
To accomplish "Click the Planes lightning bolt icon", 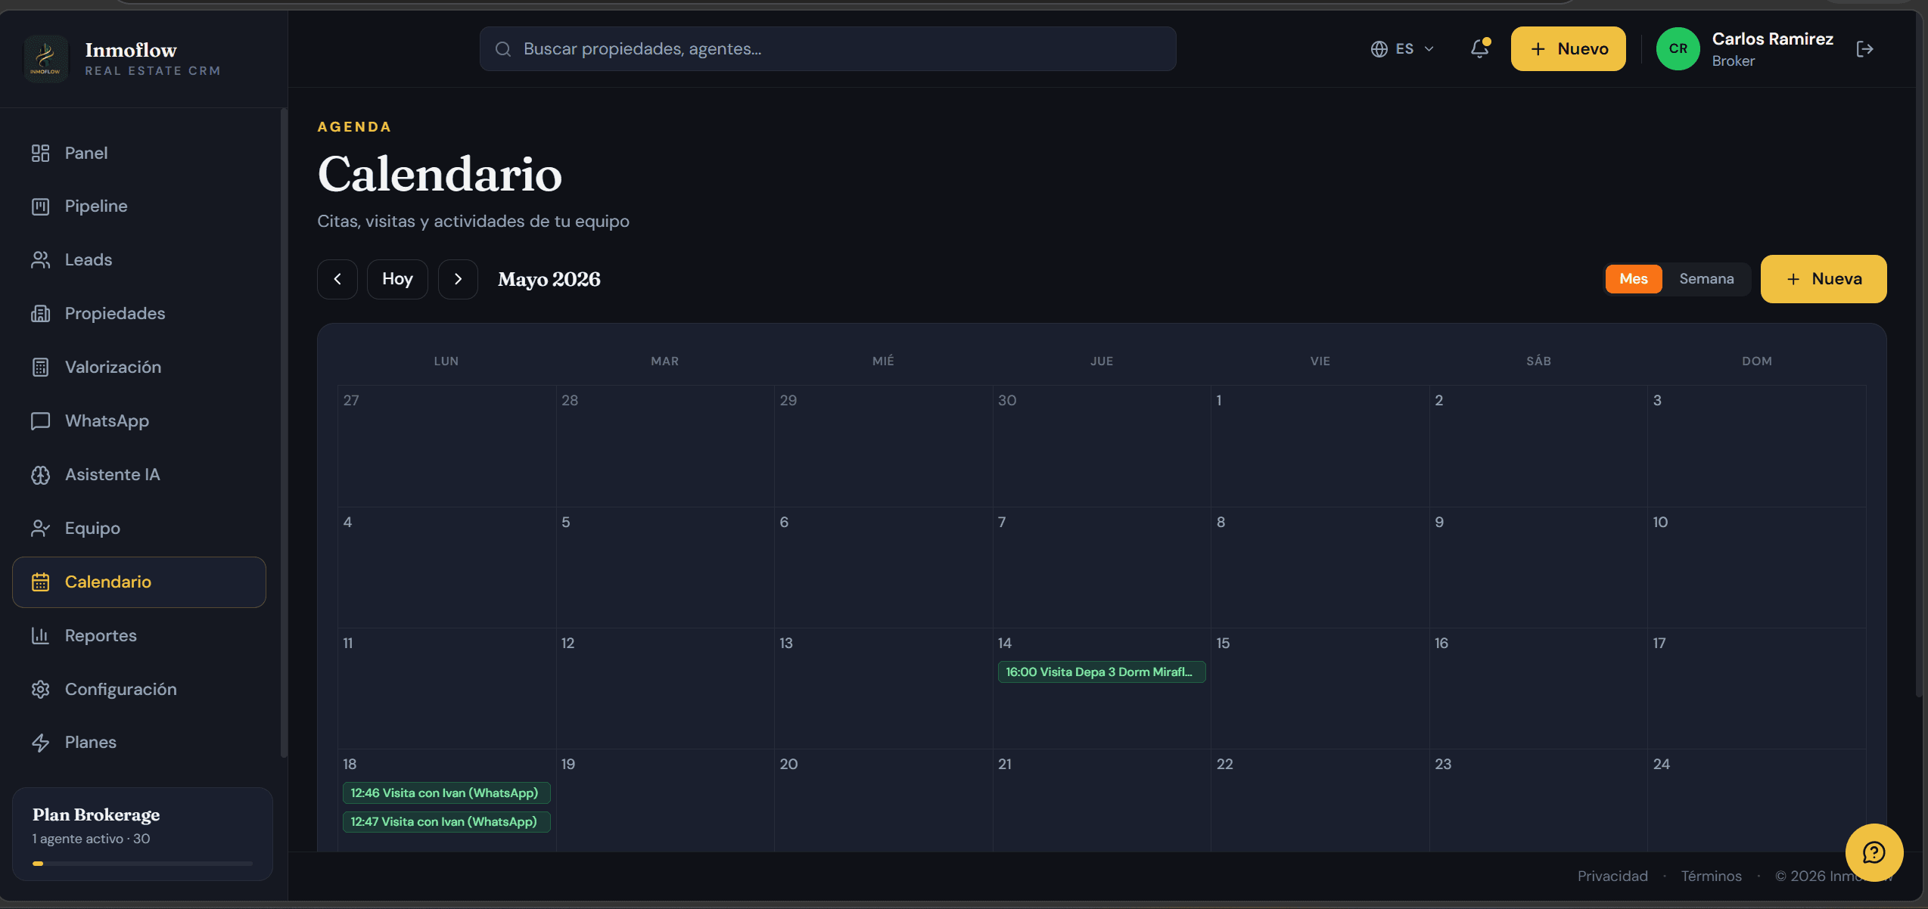I will point(40,743).
